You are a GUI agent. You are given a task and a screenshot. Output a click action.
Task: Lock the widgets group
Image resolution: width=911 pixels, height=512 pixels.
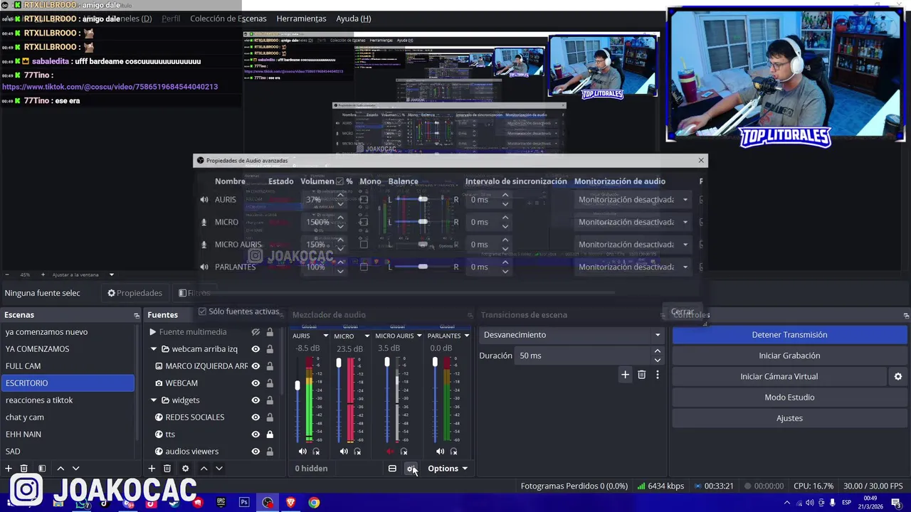click(270, 400)
